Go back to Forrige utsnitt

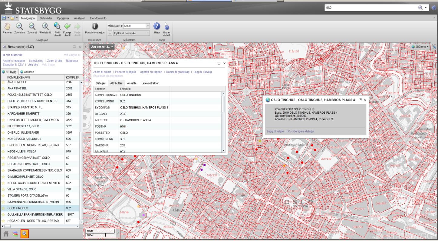pos(67,29)
